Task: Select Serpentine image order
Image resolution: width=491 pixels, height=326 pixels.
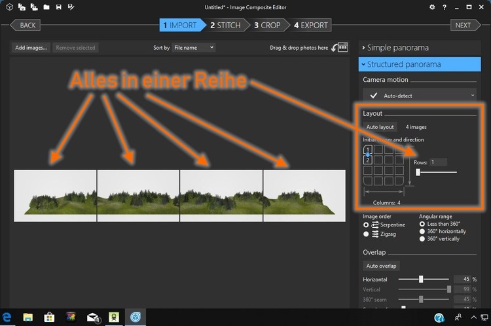Action: [x=366, y=225]
